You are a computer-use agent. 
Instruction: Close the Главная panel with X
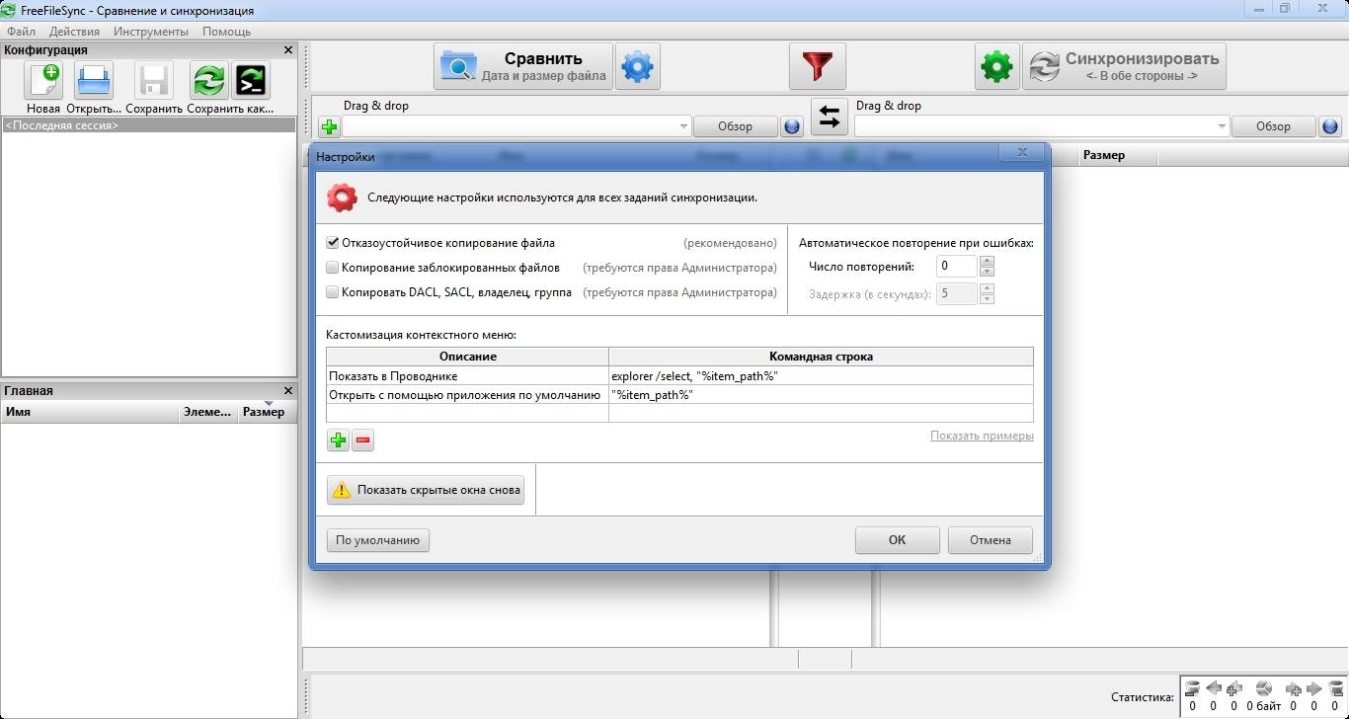point(288,390)
